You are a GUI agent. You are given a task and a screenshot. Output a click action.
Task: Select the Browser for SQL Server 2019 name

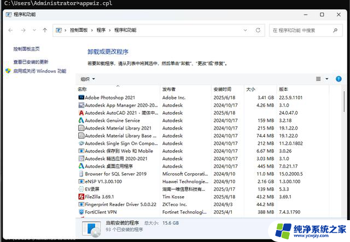pos(115,174)
